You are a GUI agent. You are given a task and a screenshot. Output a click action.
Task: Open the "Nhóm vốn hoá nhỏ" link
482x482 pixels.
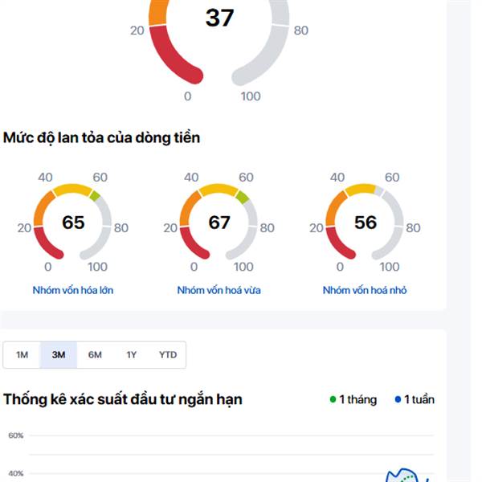(365, 290)
